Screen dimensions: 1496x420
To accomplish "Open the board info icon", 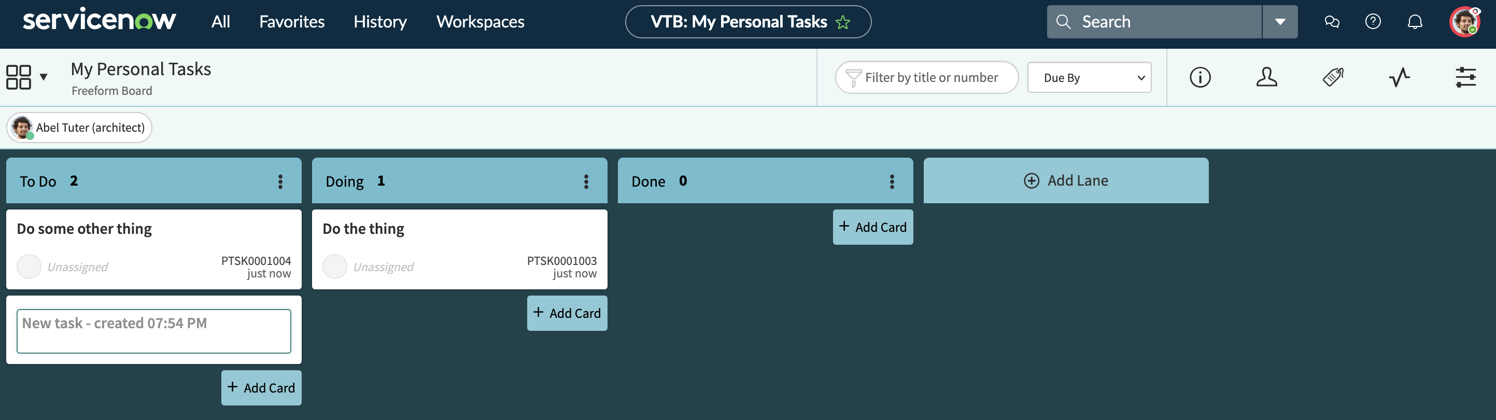I will (1200, 77).
